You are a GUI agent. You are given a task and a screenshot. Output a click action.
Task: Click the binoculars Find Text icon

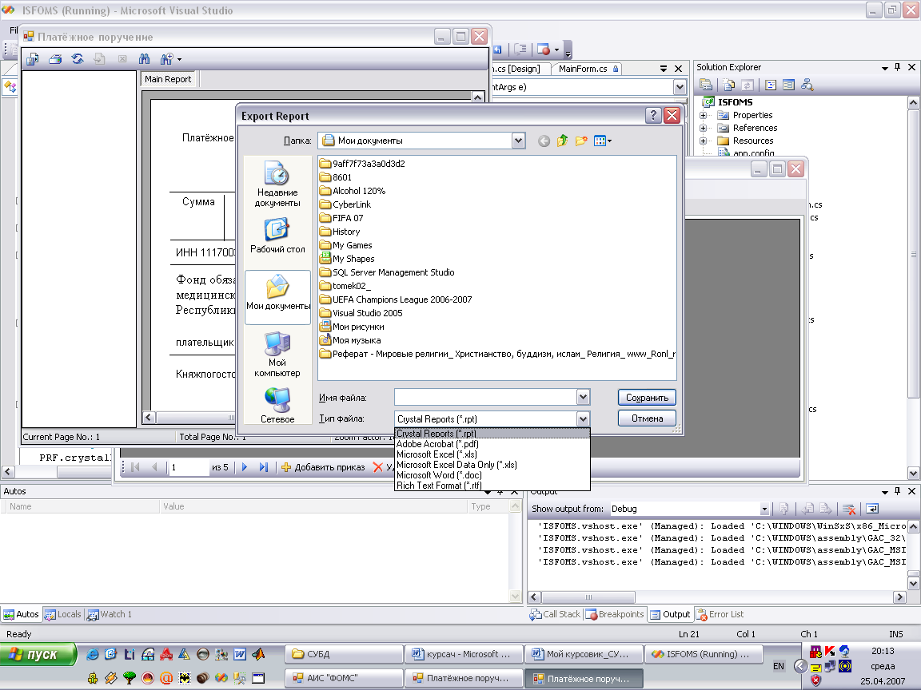(x=145, y=59)
